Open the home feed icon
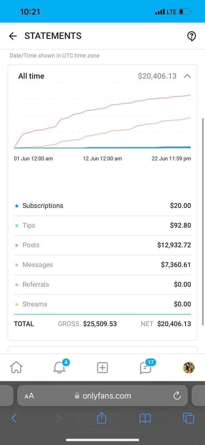The image size is (205, 445). click(x=16, y=367)
